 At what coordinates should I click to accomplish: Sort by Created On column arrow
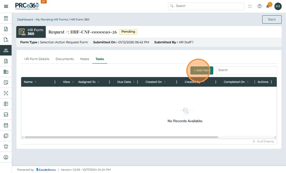point(165,82)
